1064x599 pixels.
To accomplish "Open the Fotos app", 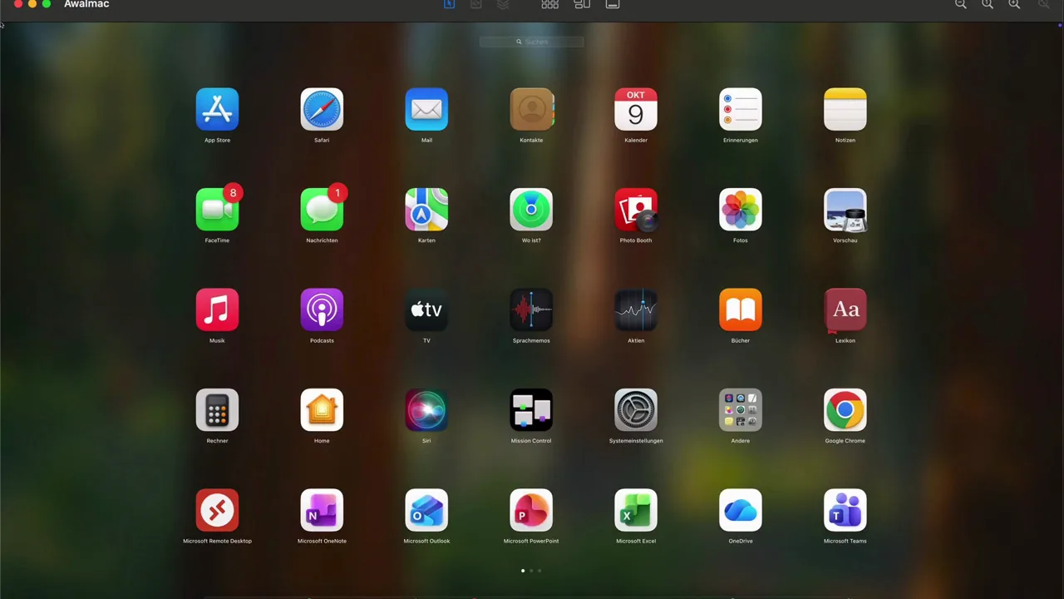I will click(741, 210).
